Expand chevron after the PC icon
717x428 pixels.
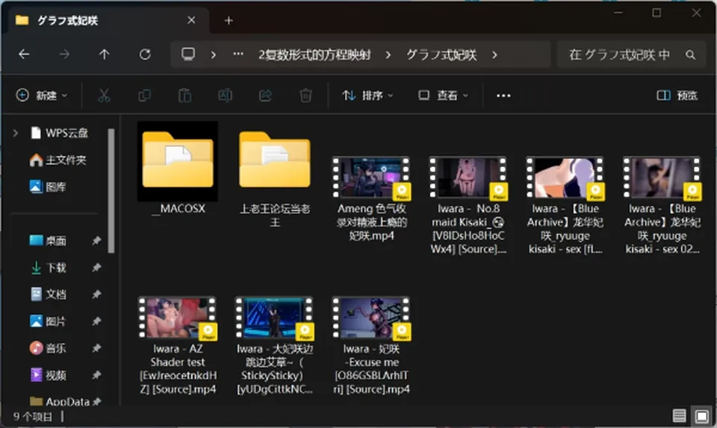pyautogui.click(x=213, y=54)
